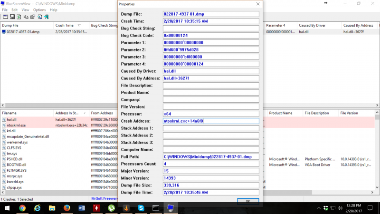Open Firefox from the taskbar
Image resolution: width=380 pixels, height=214 pixels.
pos(66,208)
